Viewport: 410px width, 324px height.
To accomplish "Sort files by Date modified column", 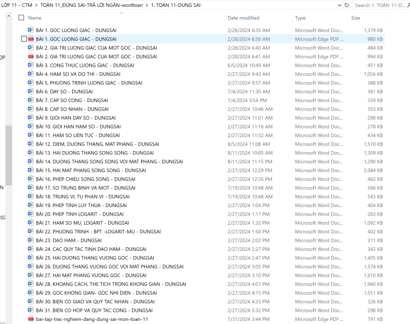I will pos(243,18).
